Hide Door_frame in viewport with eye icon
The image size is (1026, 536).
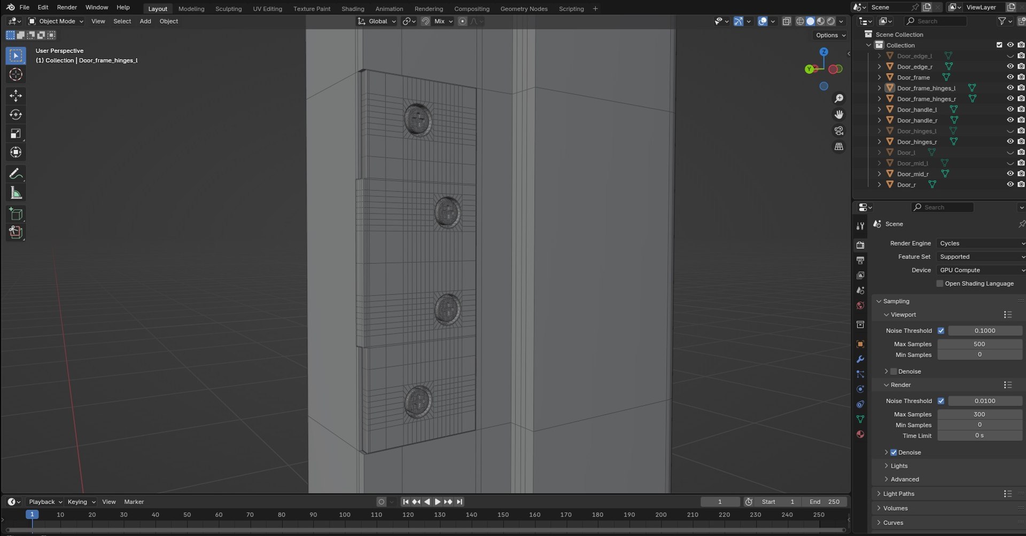click(1010, 77)
